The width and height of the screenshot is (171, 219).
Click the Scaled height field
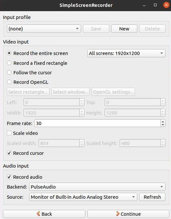click(140, 143)
